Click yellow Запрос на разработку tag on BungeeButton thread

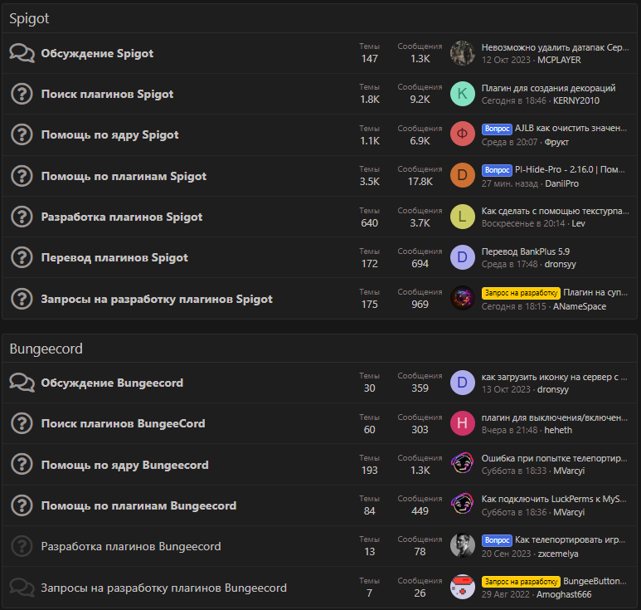point(522,582)
